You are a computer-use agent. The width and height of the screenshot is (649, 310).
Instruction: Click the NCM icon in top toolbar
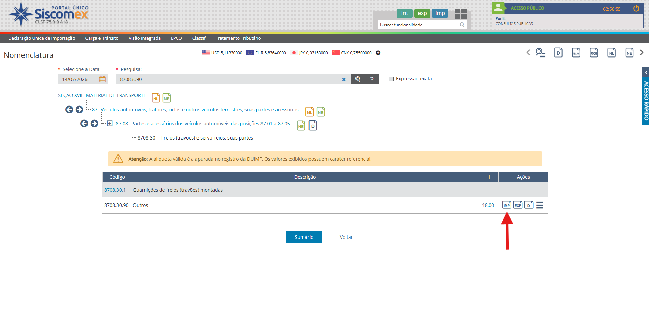pyautogui.click(x=576, y=52)
